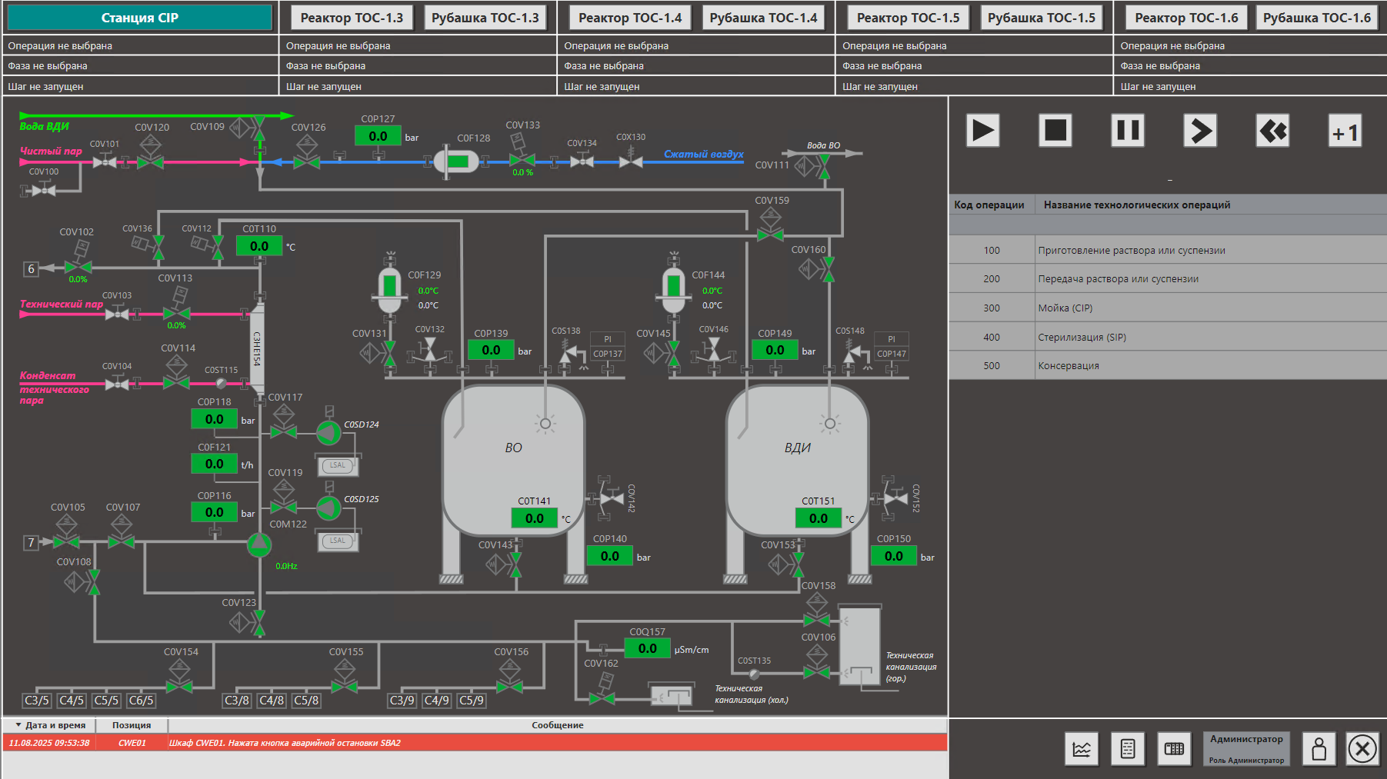
Task: Open the report document icon
Action: click(x=1128, y=749)
